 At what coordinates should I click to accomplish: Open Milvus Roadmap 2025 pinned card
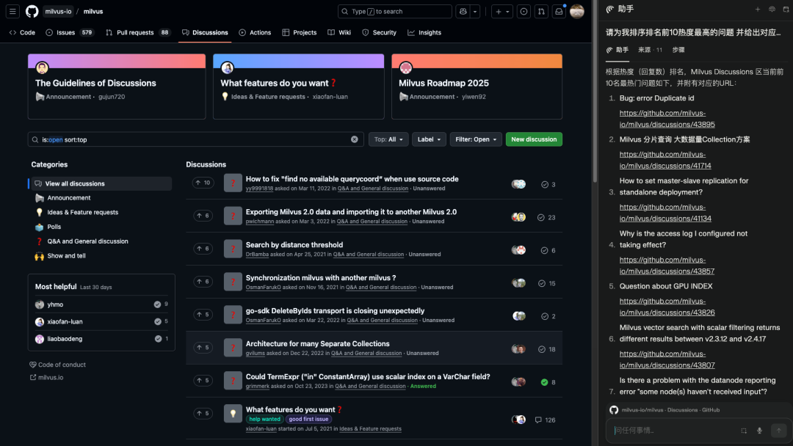click(477, 87)
